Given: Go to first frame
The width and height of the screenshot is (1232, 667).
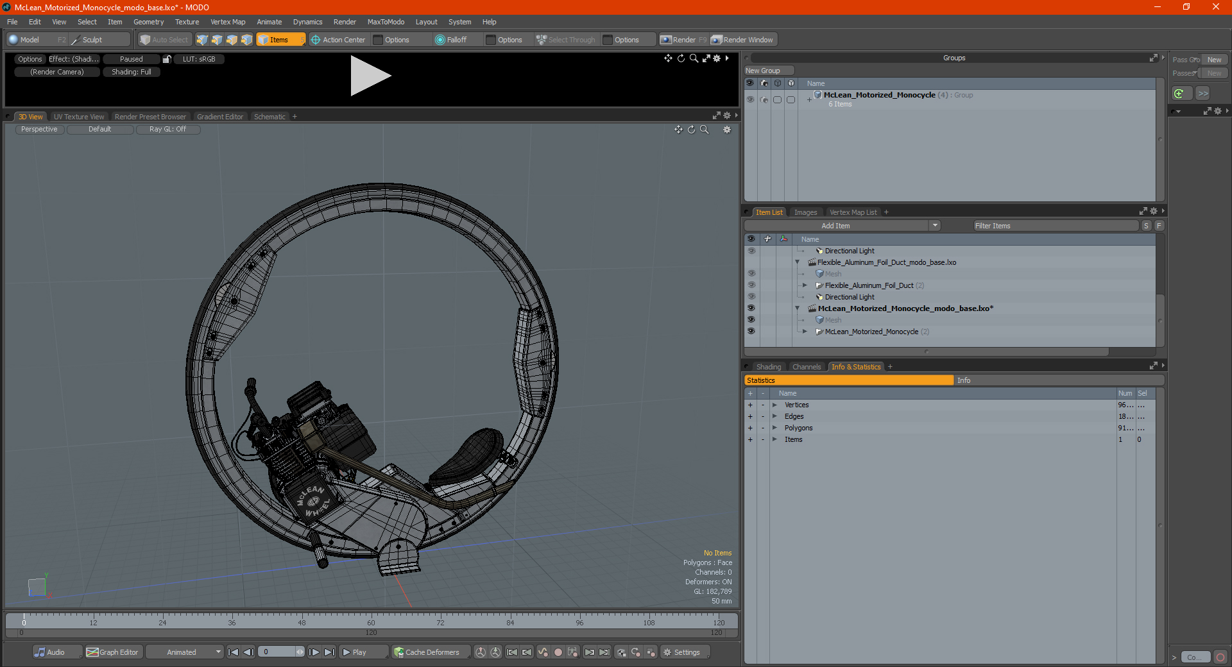Looking at the screenshot, I should point(234,652).
